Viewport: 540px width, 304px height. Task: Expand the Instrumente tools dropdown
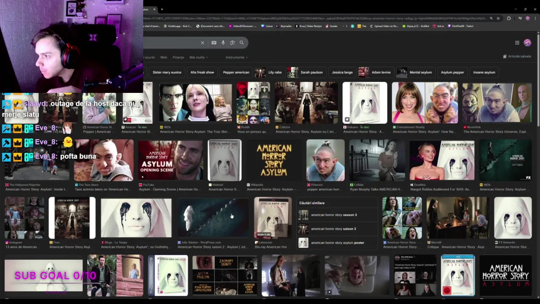237,57
